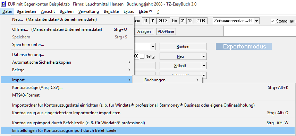The image size is (296, 136).
Task: Select Datensicherung... menu entry
Action: pos(67,55)
